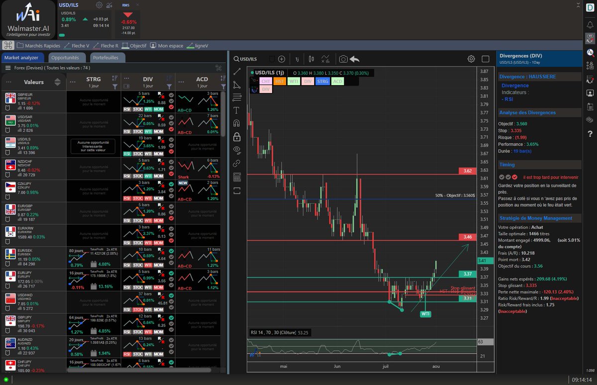Click the 3.37 green price level marker

(x=467, y=274)
